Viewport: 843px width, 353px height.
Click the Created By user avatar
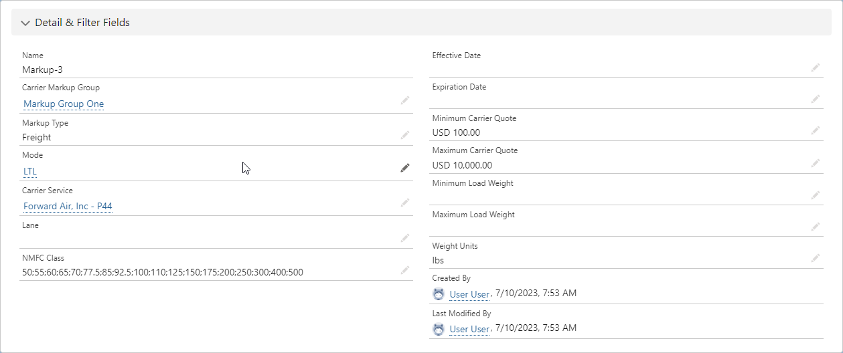coord(439,294)
